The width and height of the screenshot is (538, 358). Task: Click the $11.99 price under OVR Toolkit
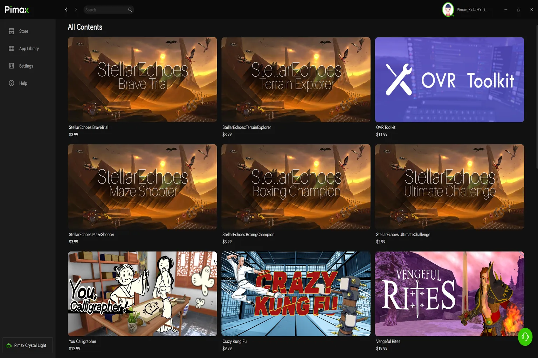coord(382,135)
